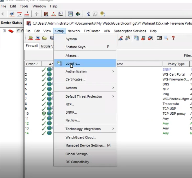Image resolution: width=192 pixels, height=178 pixels.
Task: Select the WG-Cert-Portal policy type cell
Action: click(174, 75)
